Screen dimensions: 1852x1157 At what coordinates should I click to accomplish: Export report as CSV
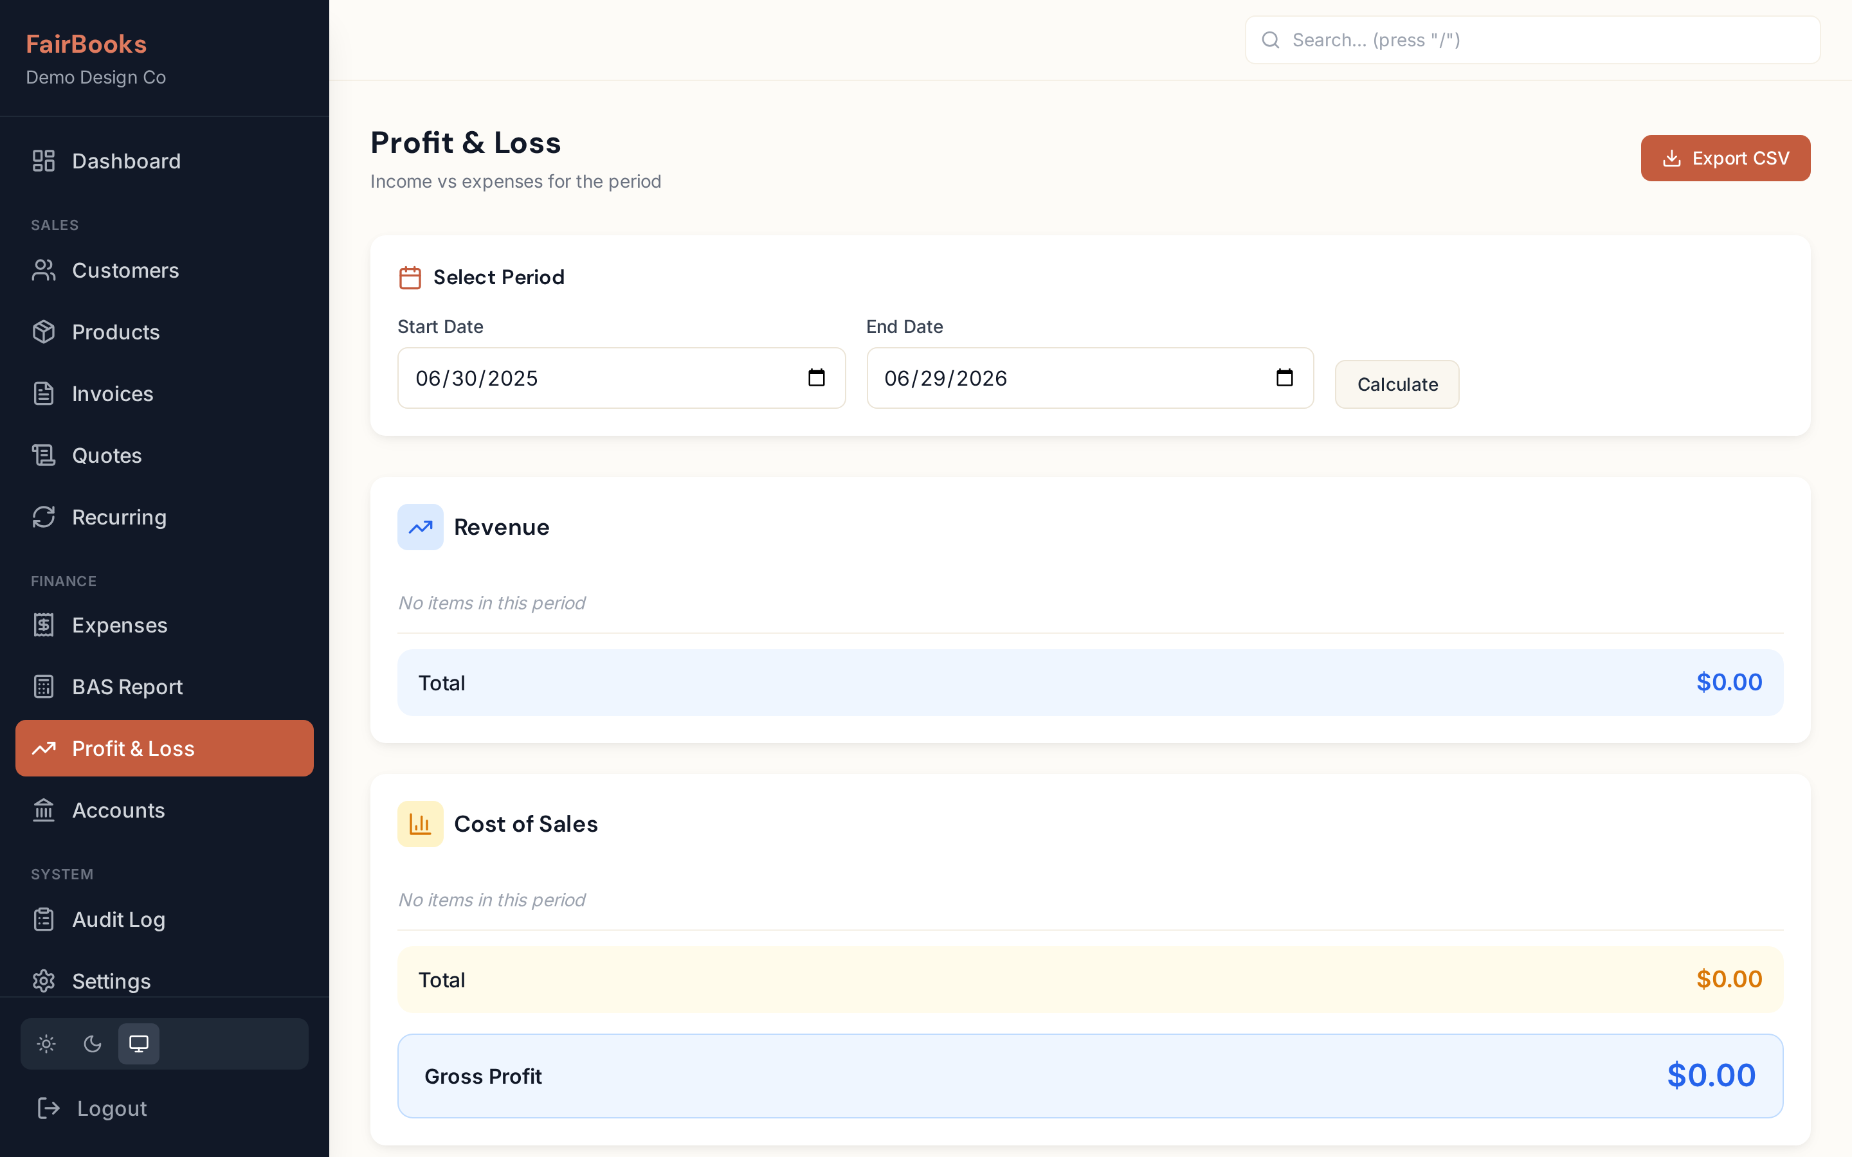[1725, 158]
